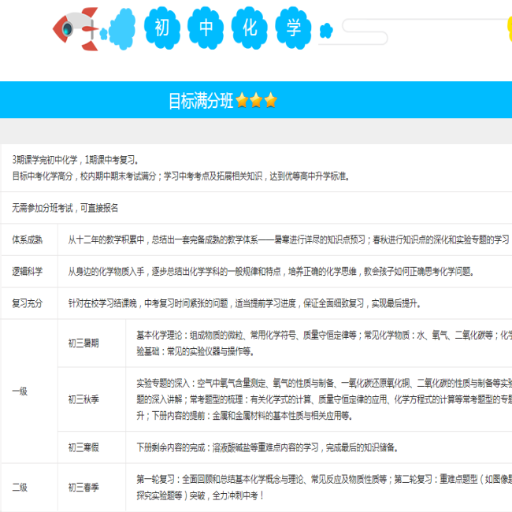
Task: Open the 初三寒假 term cell
Action: [x=83, y=447]
